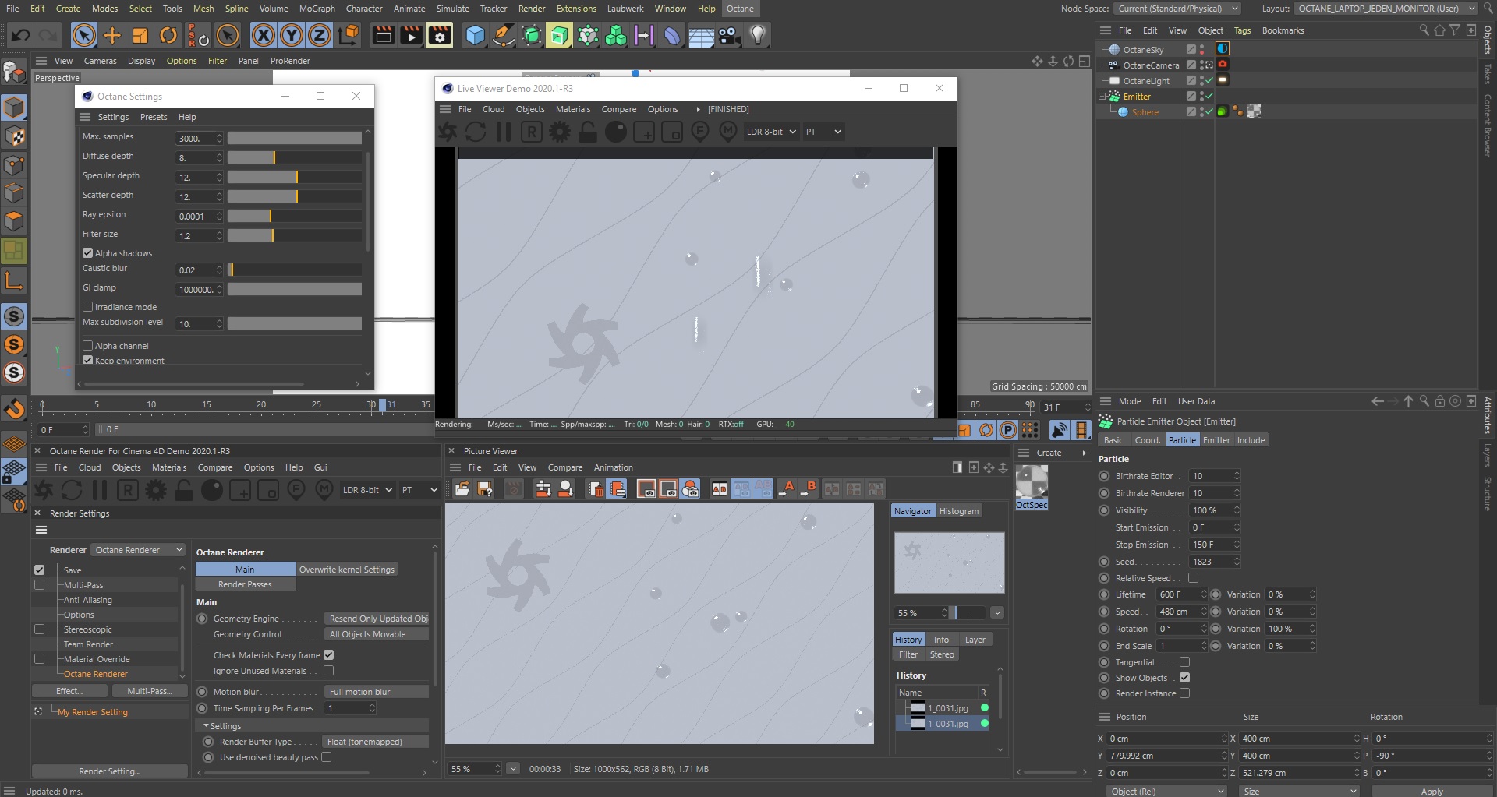The image size is (1497, 797).
Task: Enable Ignore Unused Materials checkbox
Action: click(x=328, y=671)
